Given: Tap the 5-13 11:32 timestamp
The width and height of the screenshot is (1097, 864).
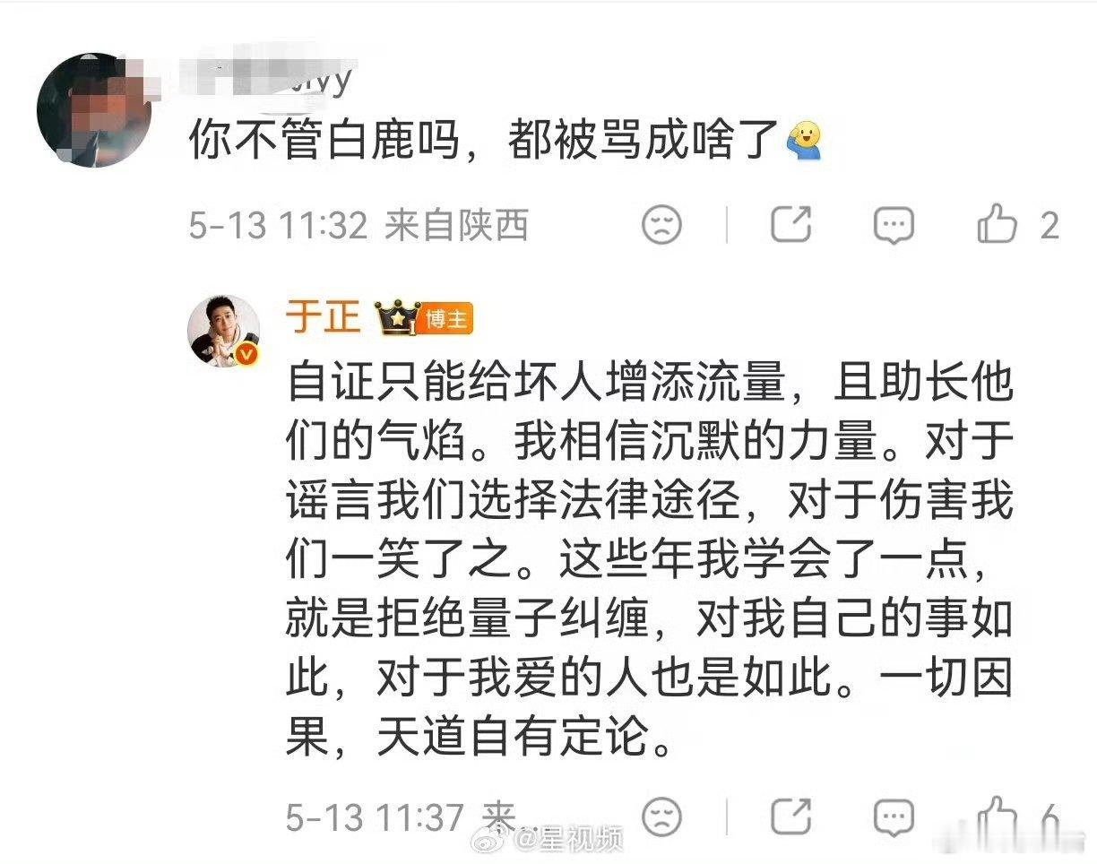Looking at the screenshot, I should 278,225.
